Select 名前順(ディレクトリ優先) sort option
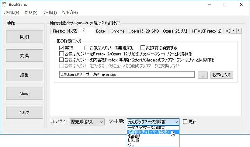 [x=153, y=132]
